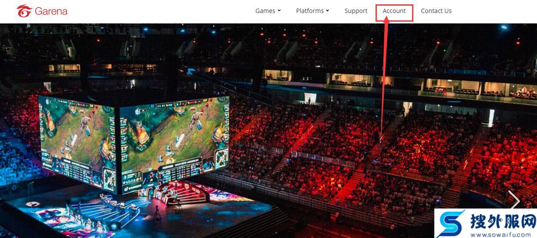
Task: Click the 搜外服网 watermark text
Action: pyautogui.click(x=503, y=222)
